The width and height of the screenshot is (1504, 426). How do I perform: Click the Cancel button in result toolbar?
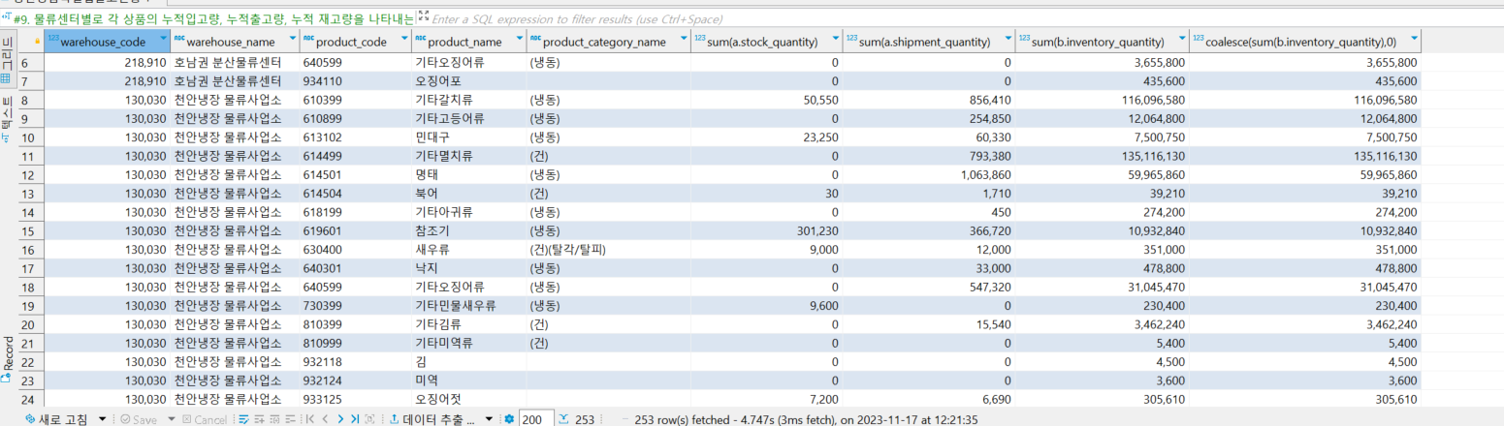tap(205, 419)
